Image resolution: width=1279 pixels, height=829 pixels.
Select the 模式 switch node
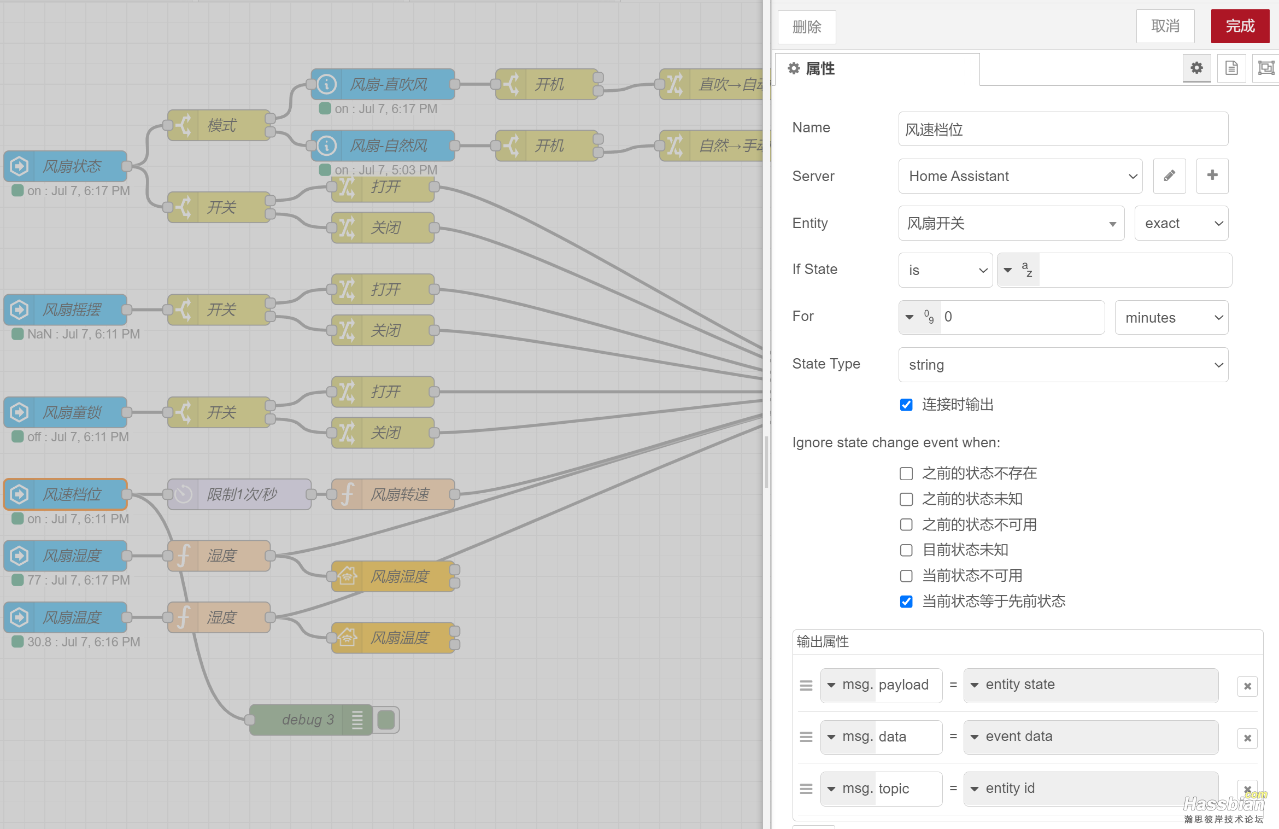click(219, 125)
